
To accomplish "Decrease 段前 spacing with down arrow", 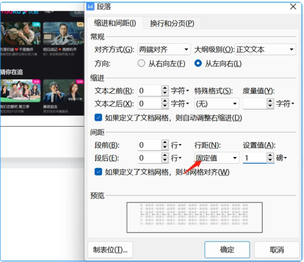I will [x=165, y=147].
